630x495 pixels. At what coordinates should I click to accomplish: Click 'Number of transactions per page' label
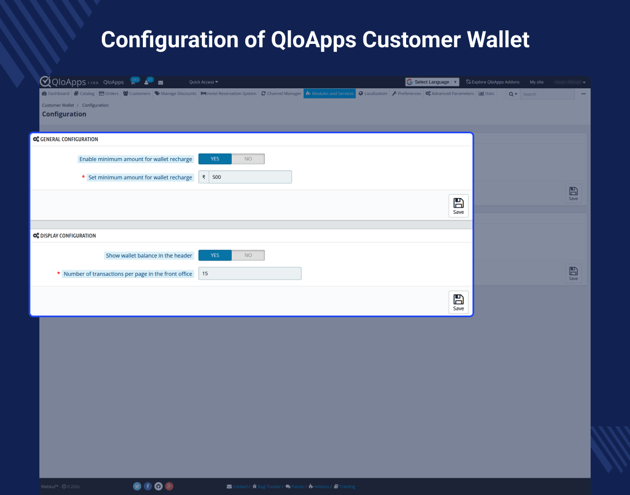(x=128, y=273)
